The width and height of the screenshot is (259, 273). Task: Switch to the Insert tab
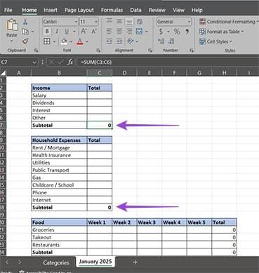[x=51, y=10]
